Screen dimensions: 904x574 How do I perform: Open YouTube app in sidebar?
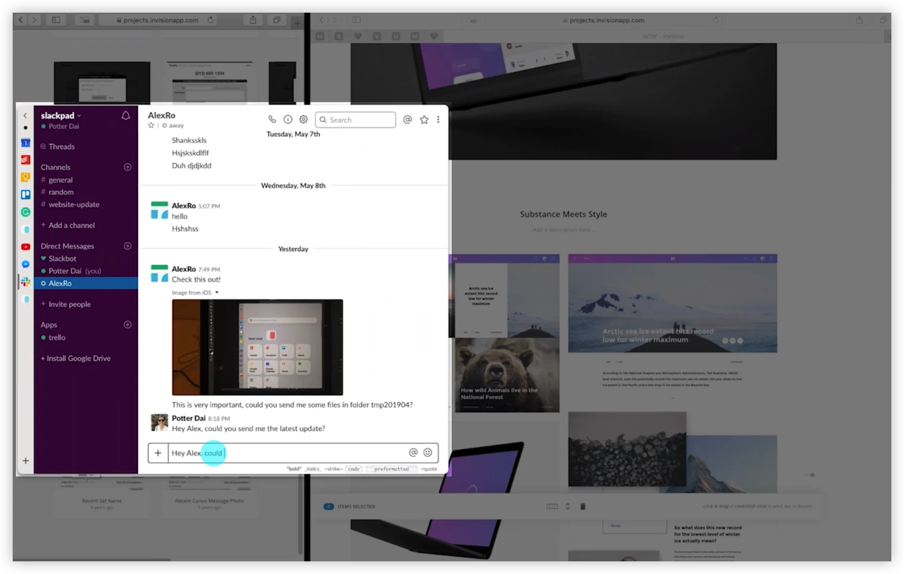[x=25, y=247]
